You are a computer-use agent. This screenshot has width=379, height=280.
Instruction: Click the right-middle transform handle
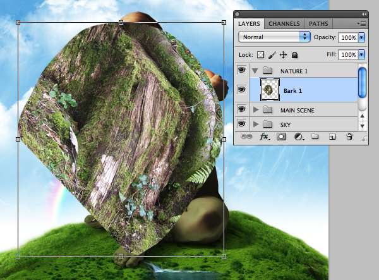coord(224,139)
